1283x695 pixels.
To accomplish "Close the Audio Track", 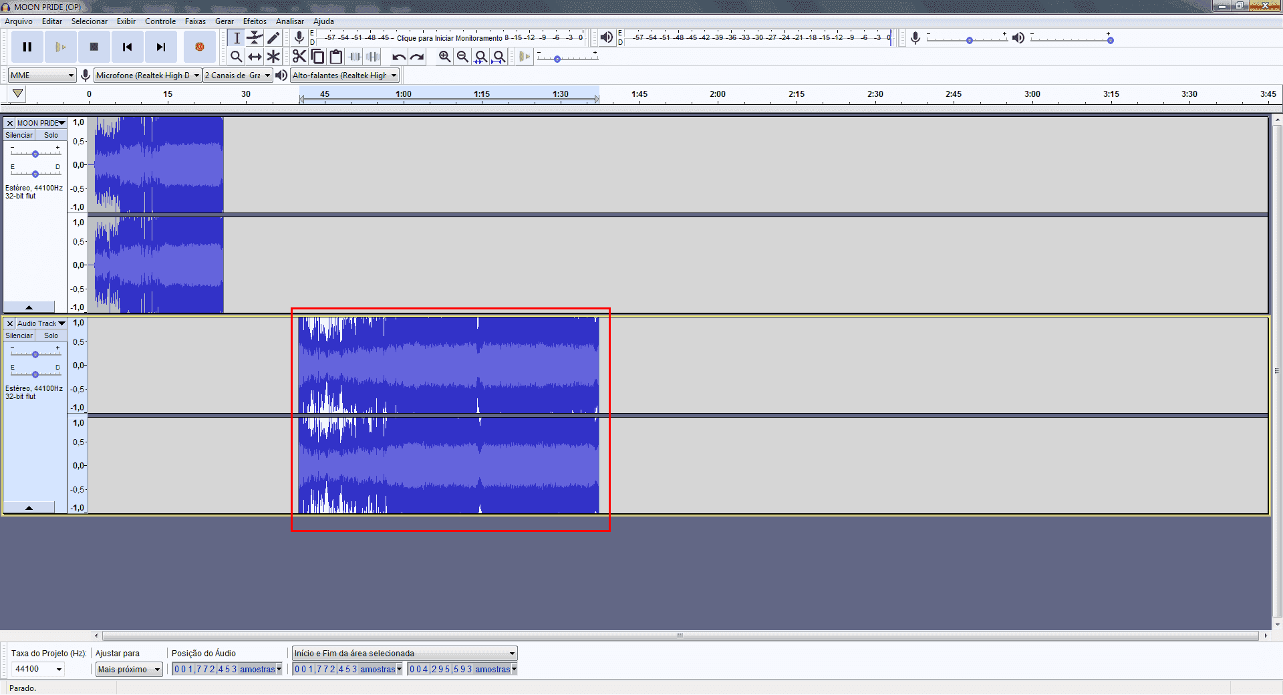I will pos(9,323).
